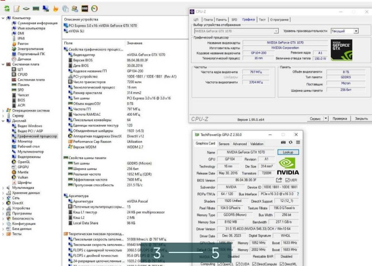Select the Датчики item in the tree
The width and height of the screenshot is (372, 266).
(24, 59)
